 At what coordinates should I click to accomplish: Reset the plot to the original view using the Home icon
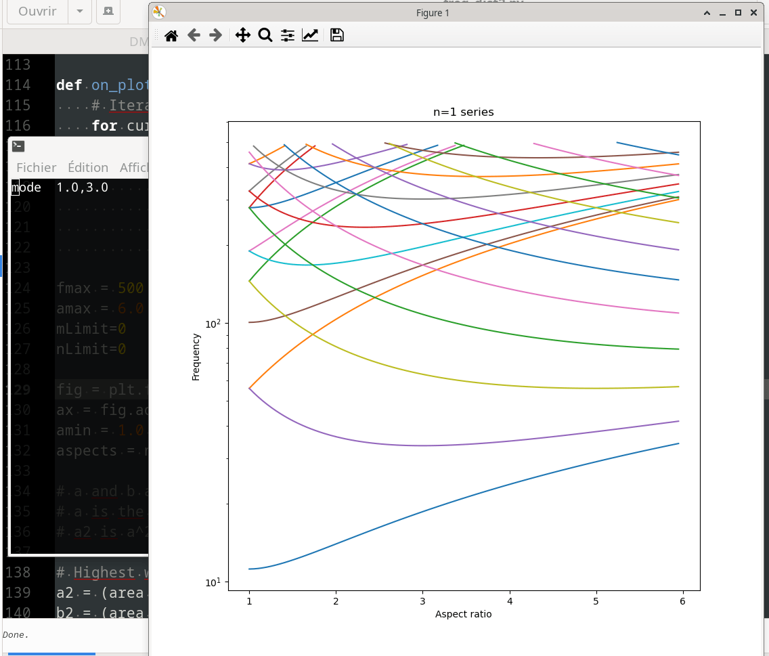171,35
